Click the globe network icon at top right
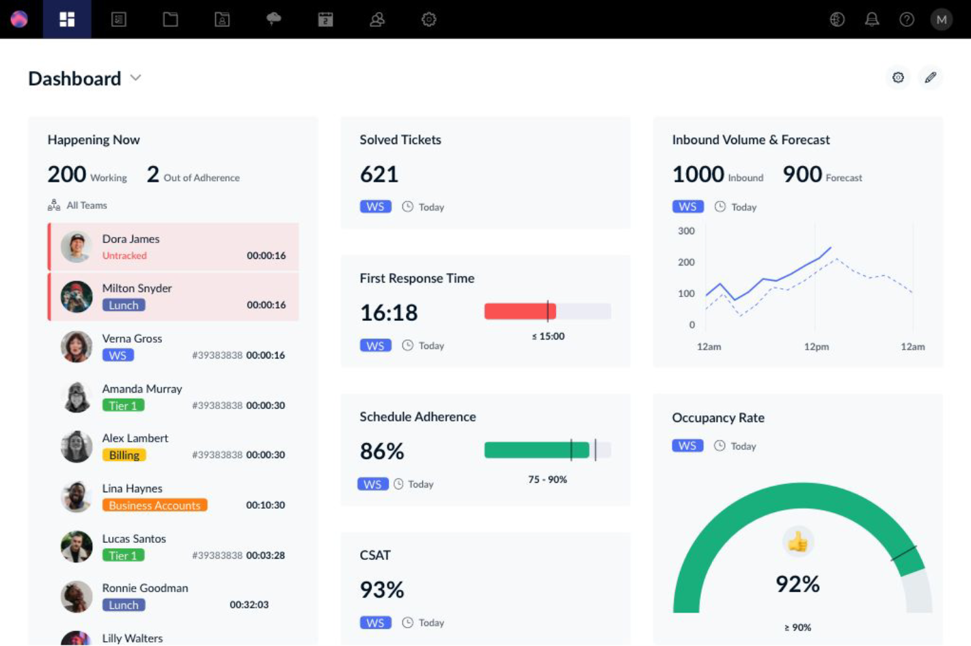The image size is (971, 646). tap(837, 19)
